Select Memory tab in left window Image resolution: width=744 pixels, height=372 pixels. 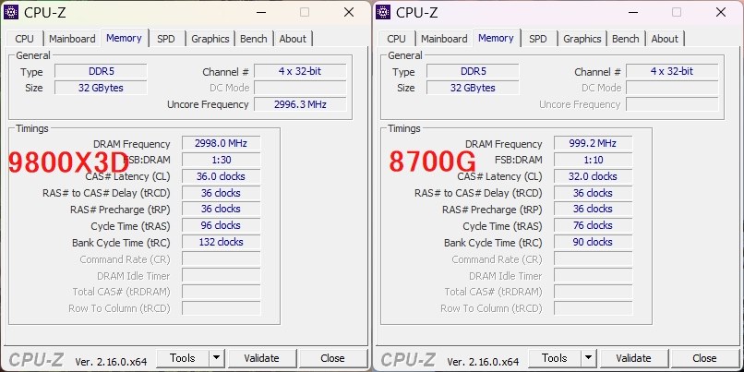coord(124,38)
